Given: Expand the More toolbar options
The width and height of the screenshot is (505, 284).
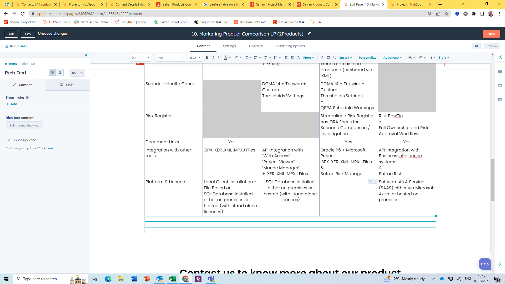Looking at the screenshot, I should click(x=308, y=58).
